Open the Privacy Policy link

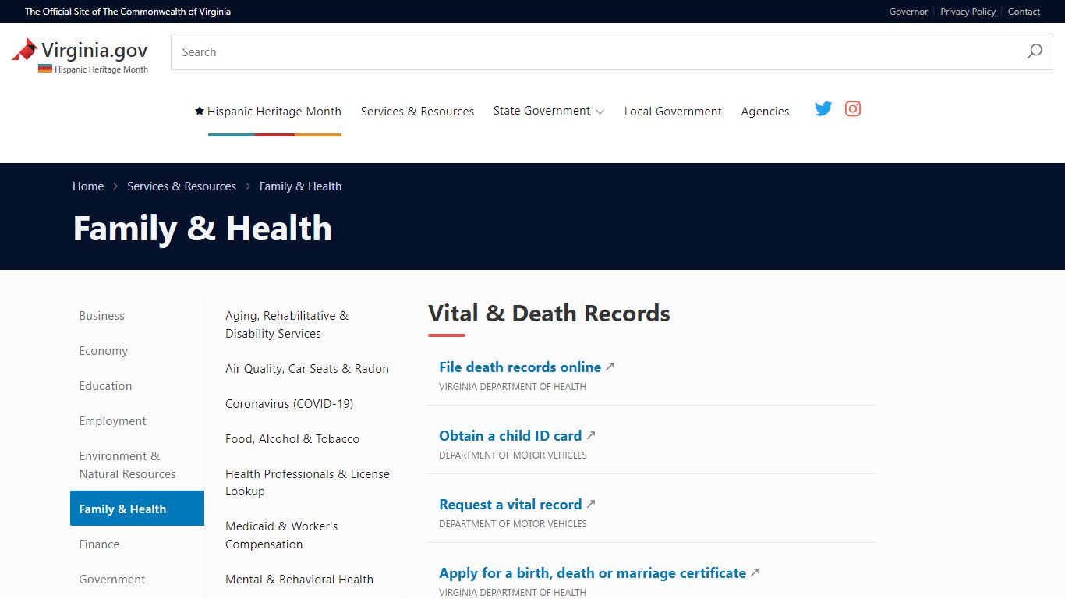pyautogui.click(x=968, y=12)
